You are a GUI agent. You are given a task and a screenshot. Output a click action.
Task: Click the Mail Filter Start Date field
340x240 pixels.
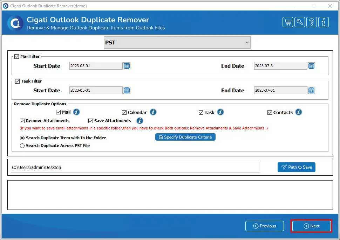(96, 66)
